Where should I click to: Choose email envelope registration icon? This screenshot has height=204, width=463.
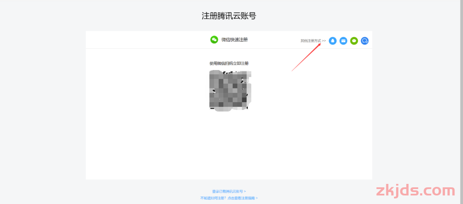point(343,41)
